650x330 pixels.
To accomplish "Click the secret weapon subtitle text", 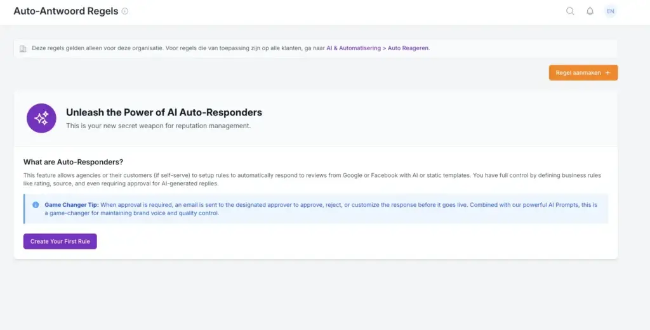I will [x=158, y=126].
